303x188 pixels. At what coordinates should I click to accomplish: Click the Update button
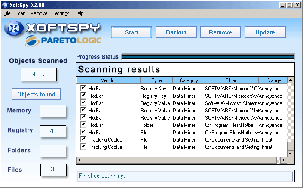[x=265, y=32]
